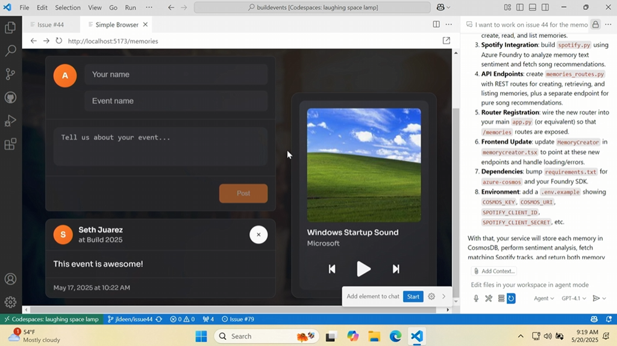Open page in external browser icon
Viewport: 617px width, 346px height.
coord(446,41)
